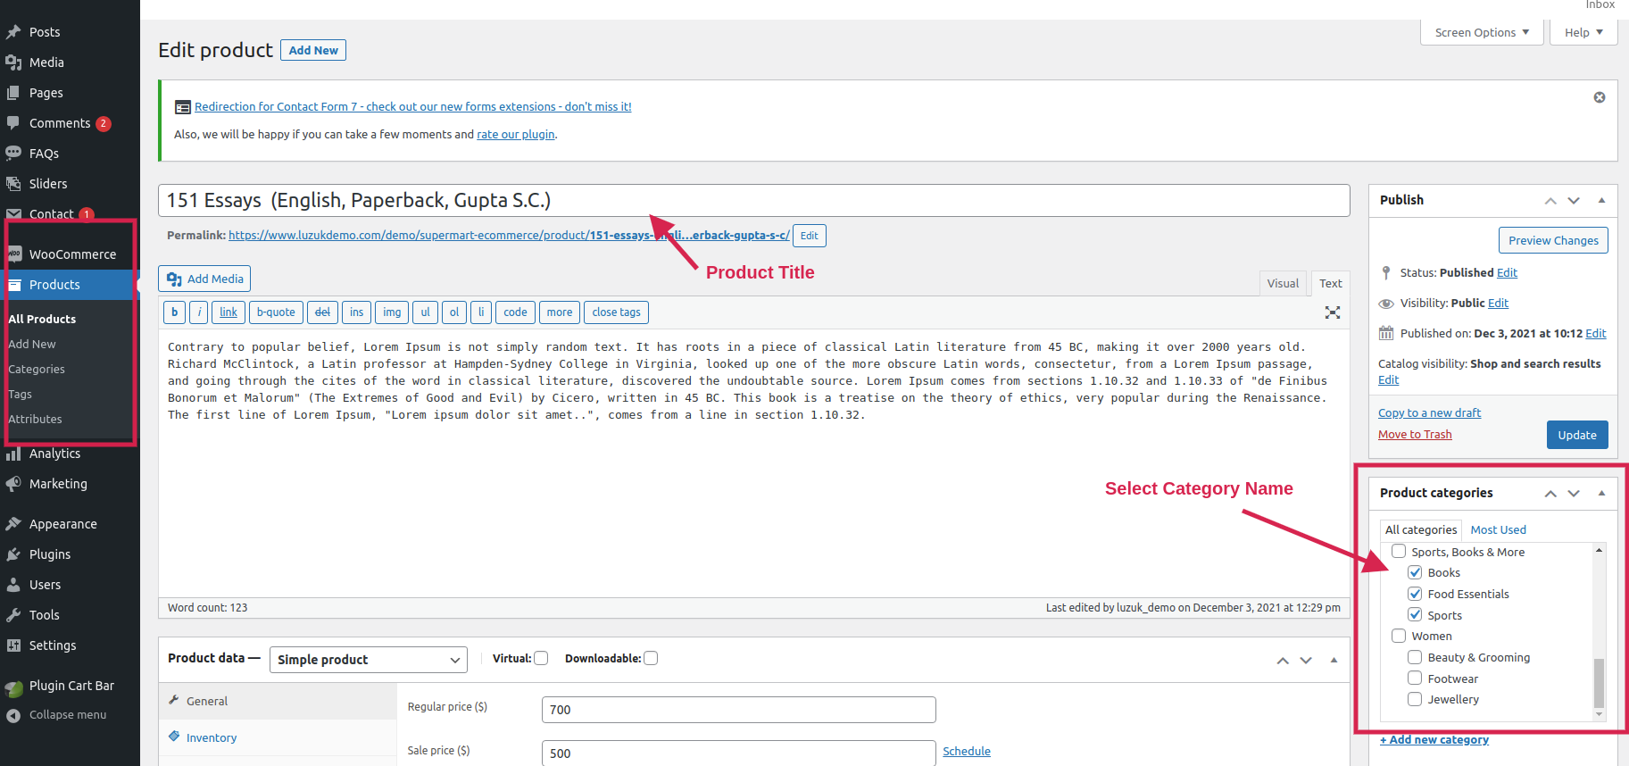Click the Update button
1629x766 pixels.
[1577, 435]
